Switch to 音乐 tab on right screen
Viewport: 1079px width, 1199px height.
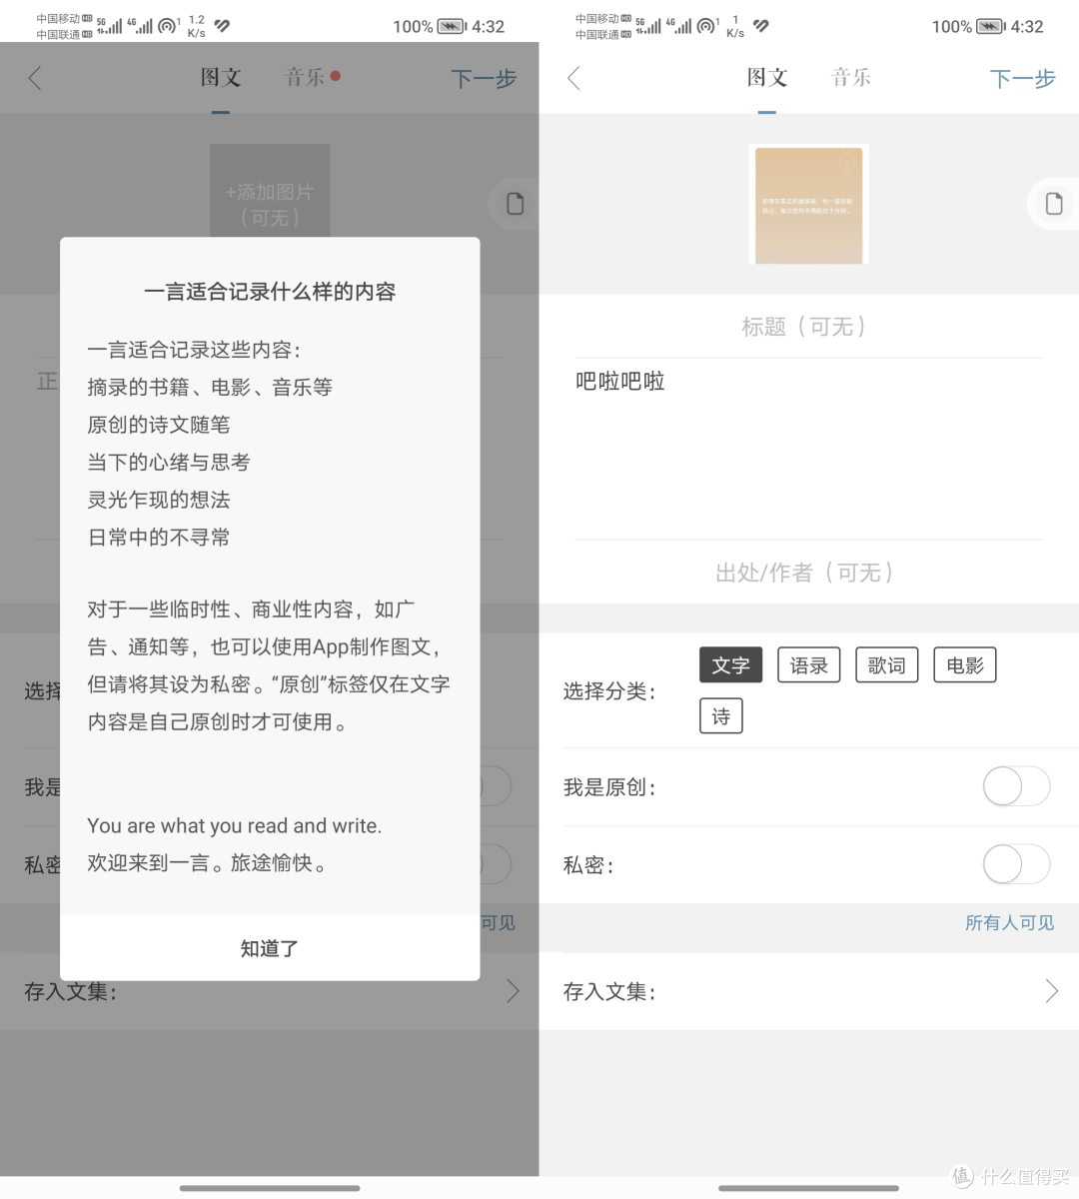pyautogui.click(x=851, y=78)
